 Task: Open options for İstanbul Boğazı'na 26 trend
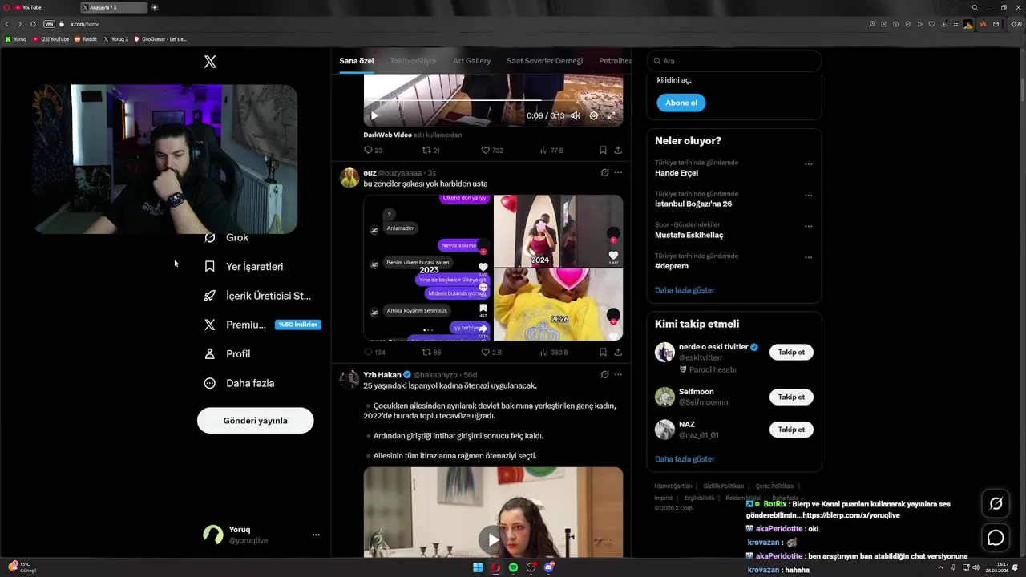coord(808,196)
